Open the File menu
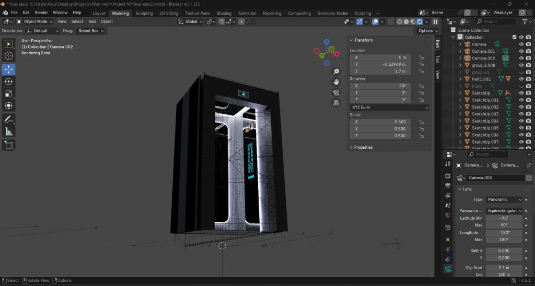This screenshot has height=286, width=535. coord(14,13)
